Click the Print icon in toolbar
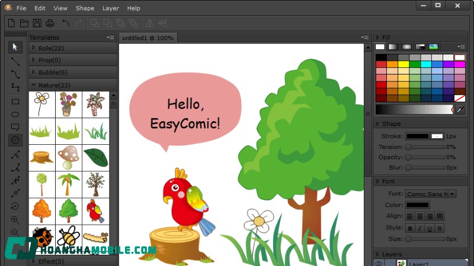 (50, 24)
